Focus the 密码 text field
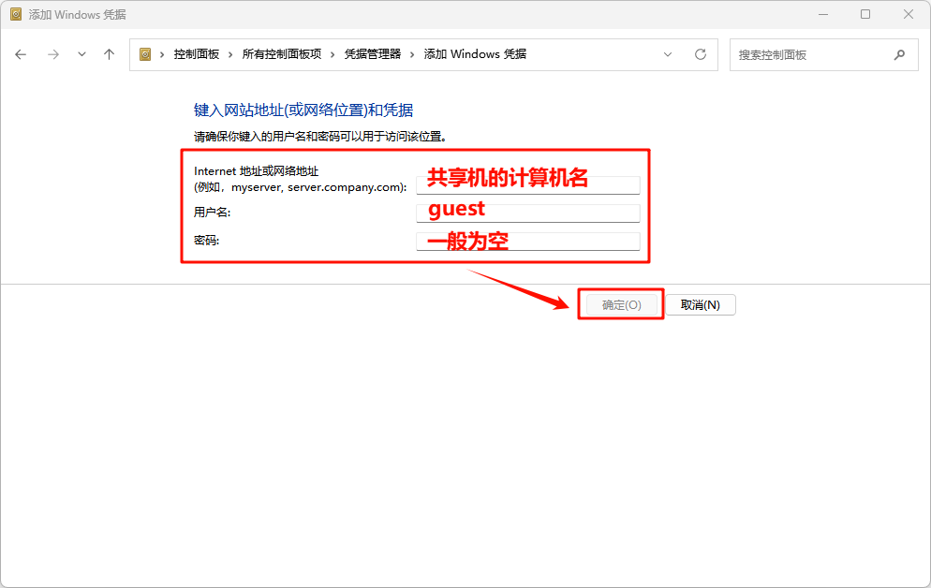 [x=527, y=242]
